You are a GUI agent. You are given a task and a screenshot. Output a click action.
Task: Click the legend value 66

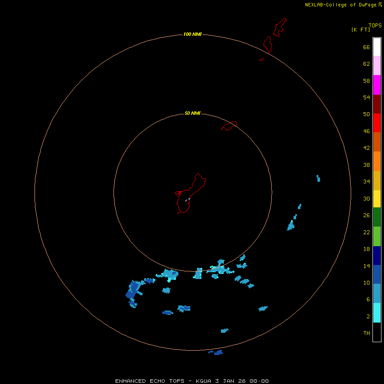367,47
